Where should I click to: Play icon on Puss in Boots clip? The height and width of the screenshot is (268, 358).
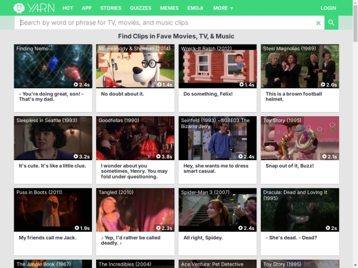pyautogui.click(x=77, y=228)
